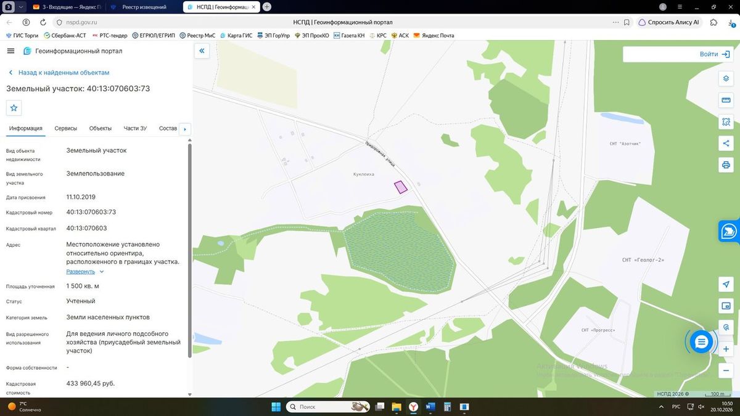
Task: Open Word from the taskbar
Action: [x=430, y=407]
